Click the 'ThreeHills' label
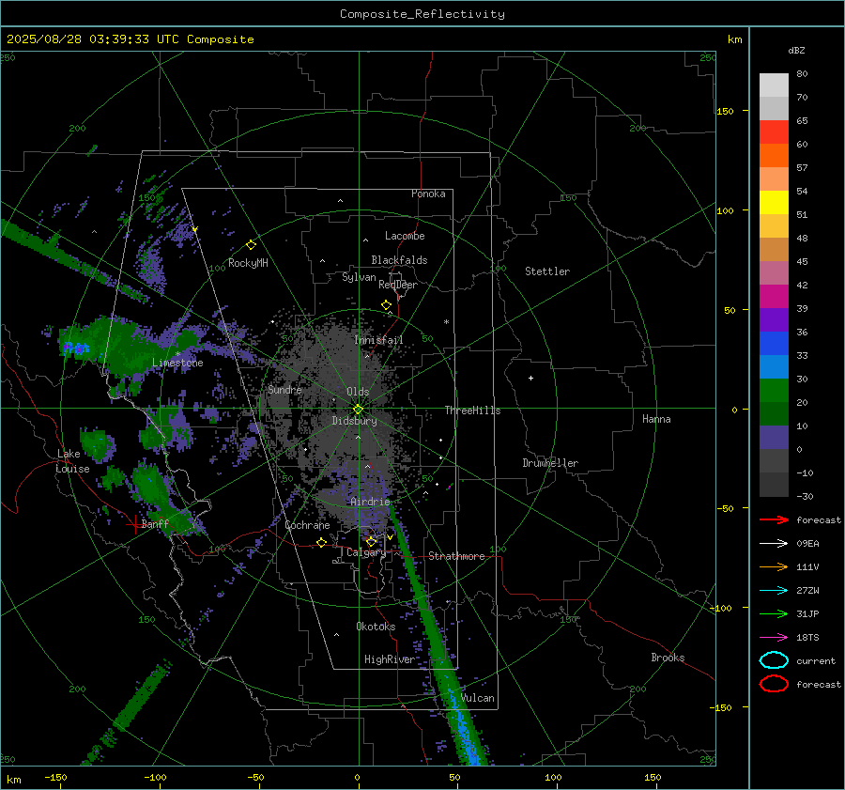 [x=472, y=410]
